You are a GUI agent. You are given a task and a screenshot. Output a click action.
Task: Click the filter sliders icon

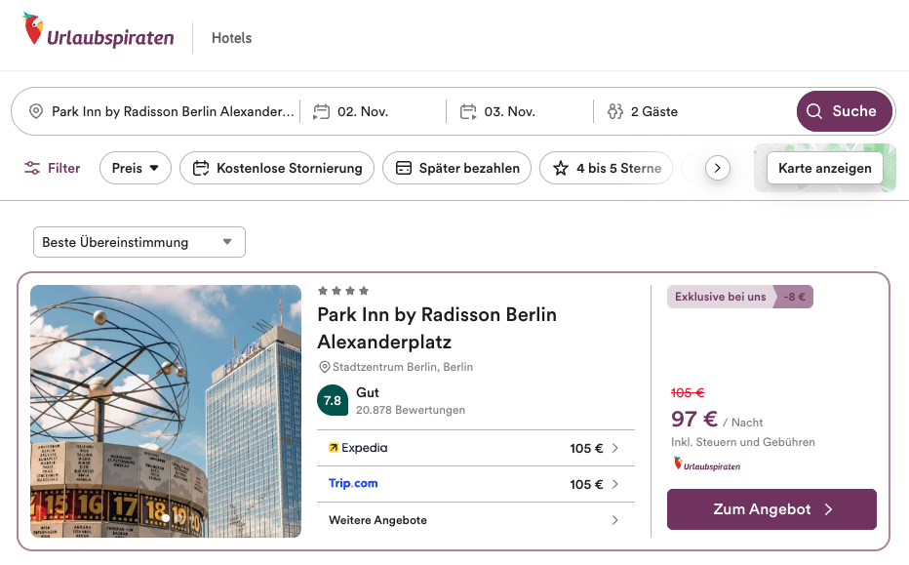click(33, 168)
